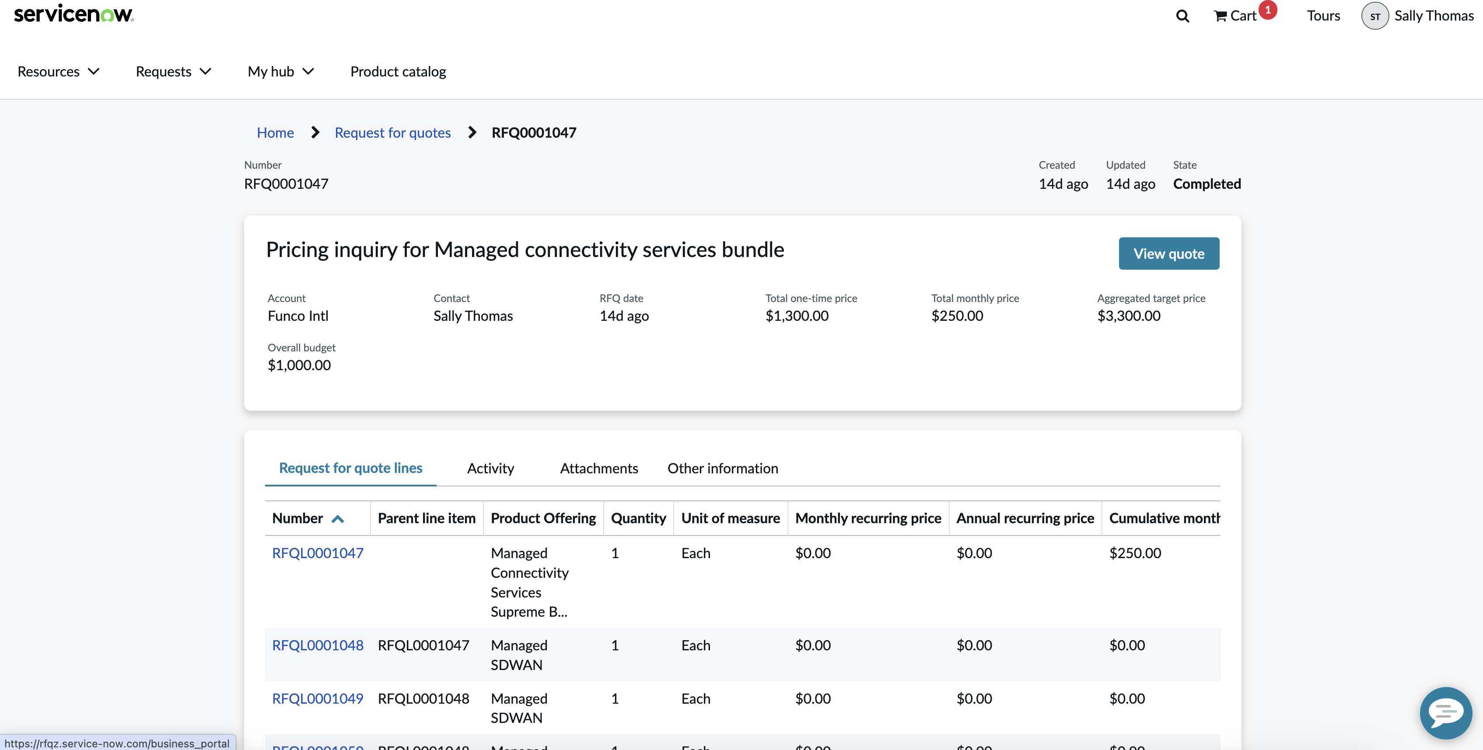Switch to Other information tab
The height and width of the screenshot is (750, 1483).
click(723, 468)
